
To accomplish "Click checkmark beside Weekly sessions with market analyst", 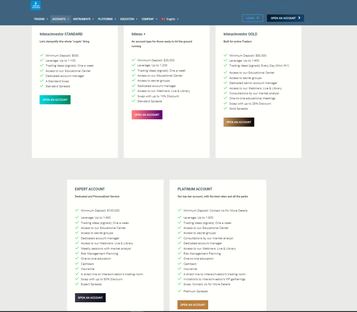I will pyautogui.click(x=77, y=248).
